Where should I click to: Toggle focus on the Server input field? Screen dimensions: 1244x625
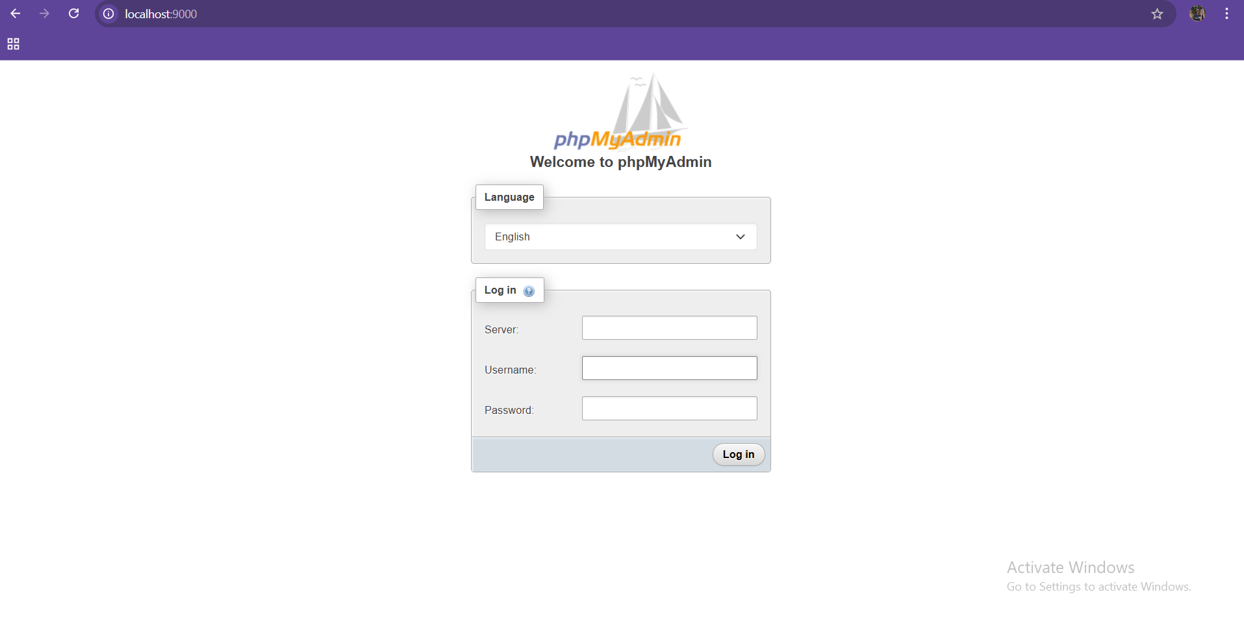click(x=669, y=327)
